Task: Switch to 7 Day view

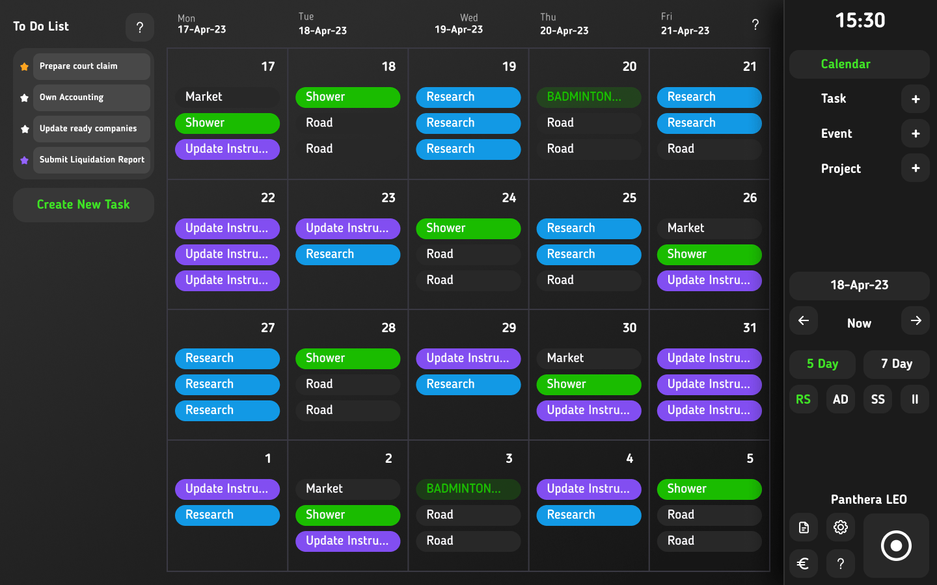Action: [x=896, y=364]
